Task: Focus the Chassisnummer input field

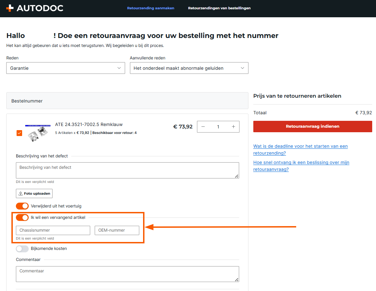Action: (x=53, y=230)
